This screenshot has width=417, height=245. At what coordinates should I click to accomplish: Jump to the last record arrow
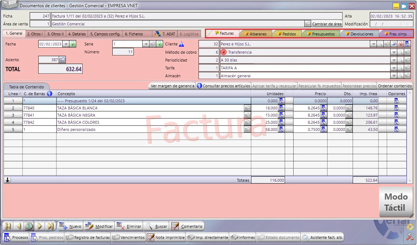[50, 226]
